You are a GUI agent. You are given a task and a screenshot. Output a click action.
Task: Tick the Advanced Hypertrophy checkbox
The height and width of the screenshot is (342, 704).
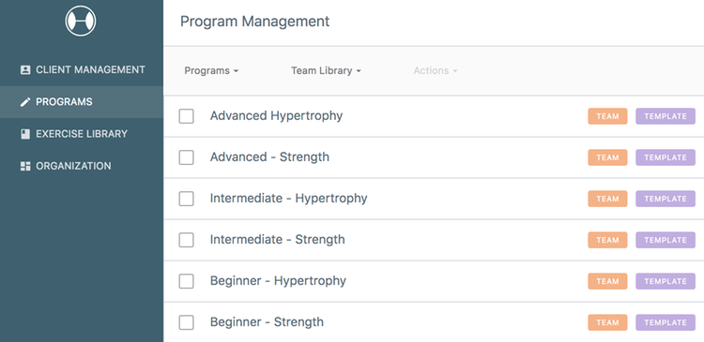[x=187, y=116]
